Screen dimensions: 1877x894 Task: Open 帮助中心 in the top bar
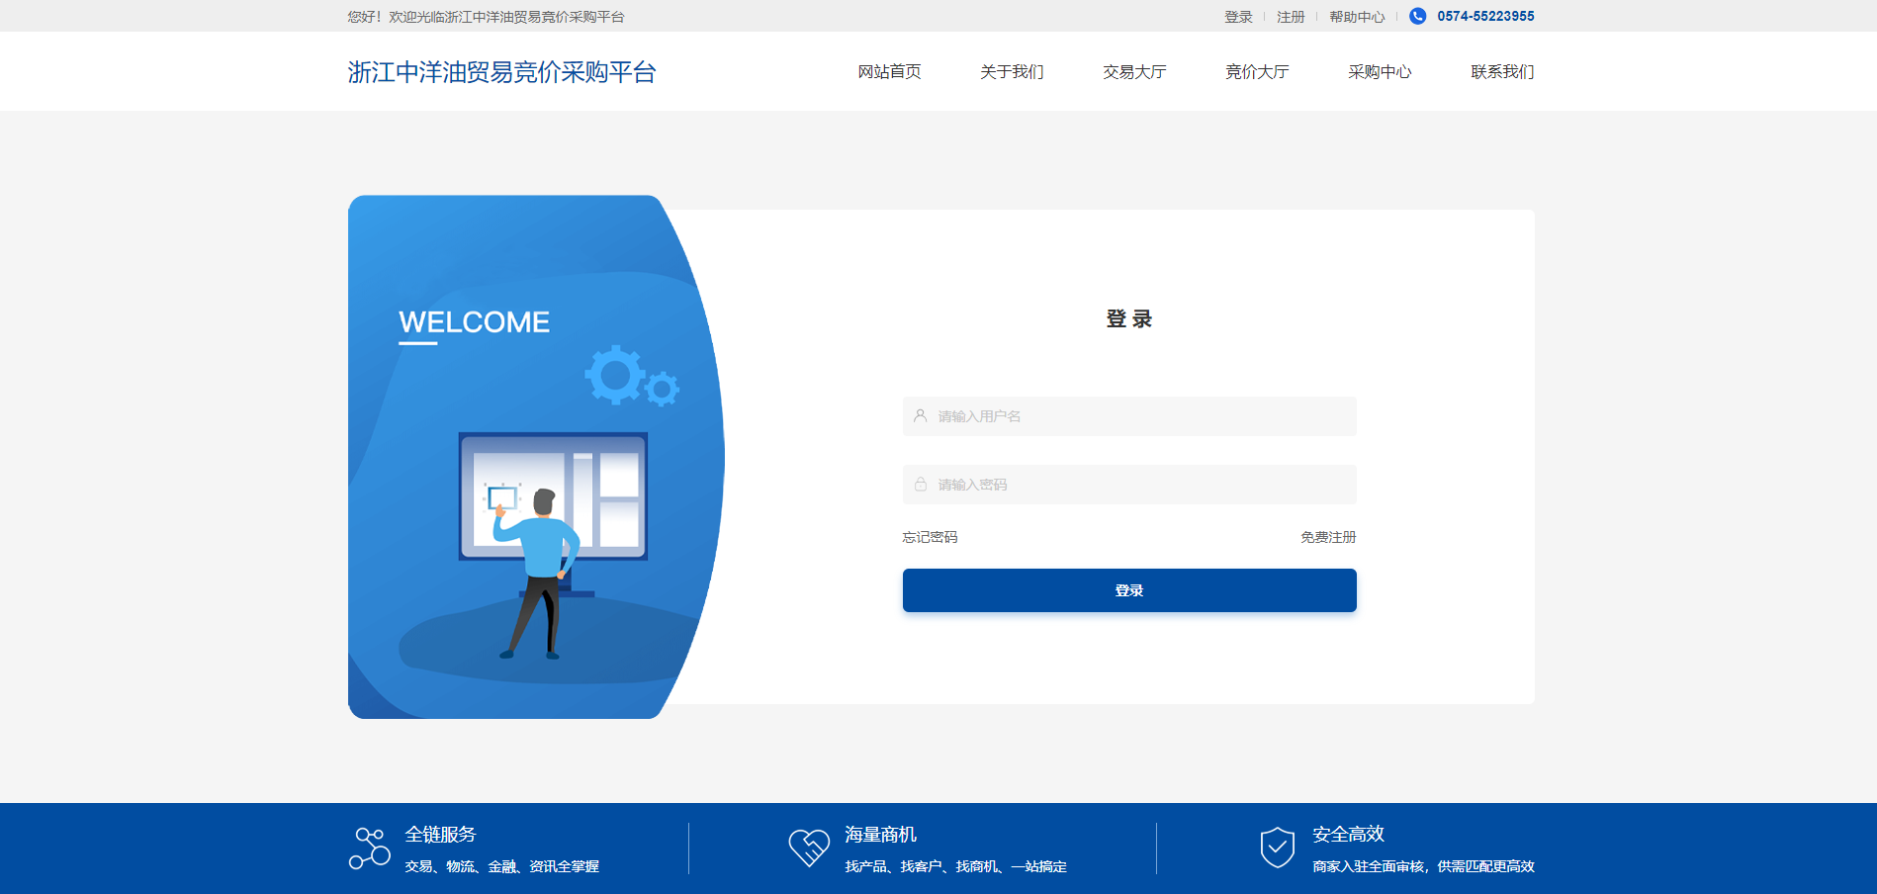[1357, 17]
